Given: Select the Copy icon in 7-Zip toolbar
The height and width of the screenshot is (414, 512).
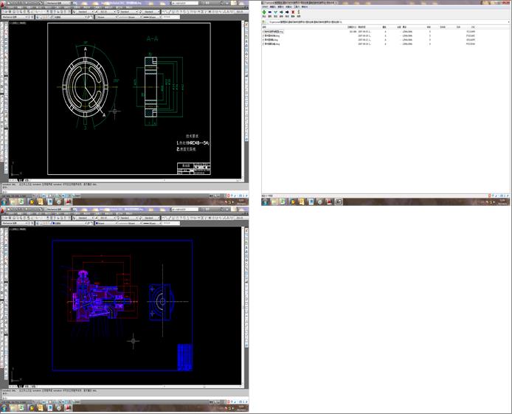Looking at the screenshot, I should 280,13.
